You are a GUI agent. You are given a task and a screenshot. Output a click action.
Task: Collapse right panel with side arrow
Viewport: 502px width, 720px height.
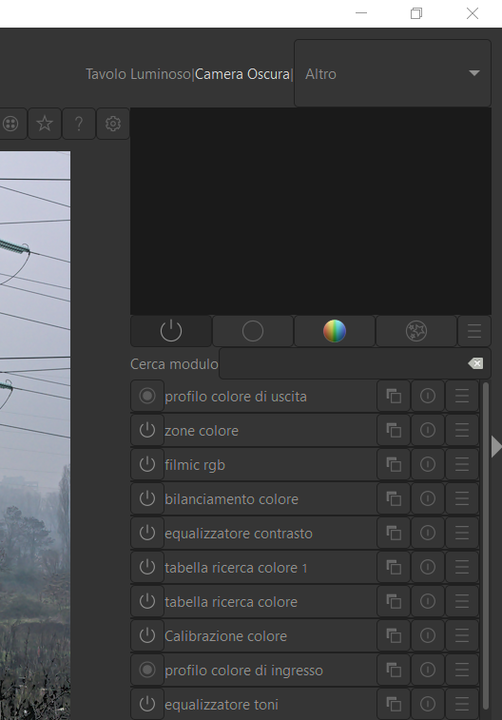(x=496, y=446)
